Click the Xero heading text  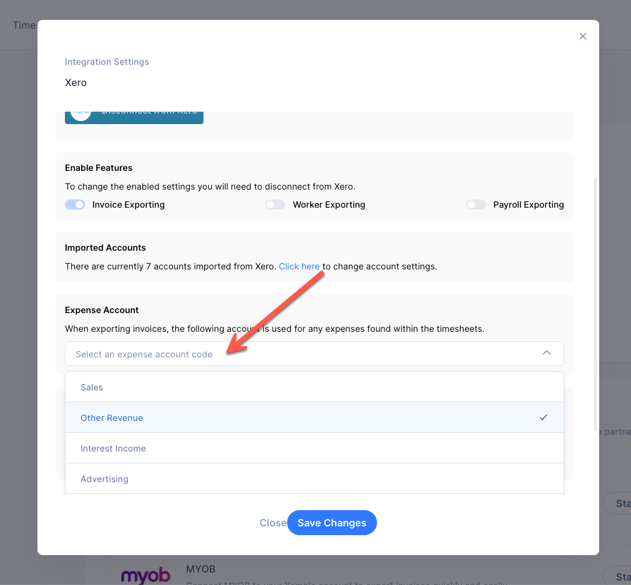76,82
